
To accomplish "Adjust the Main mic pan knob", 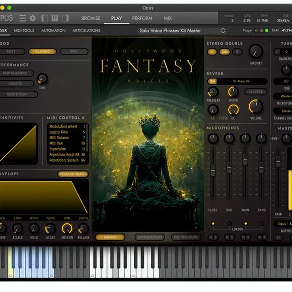I will coord(245,138).
